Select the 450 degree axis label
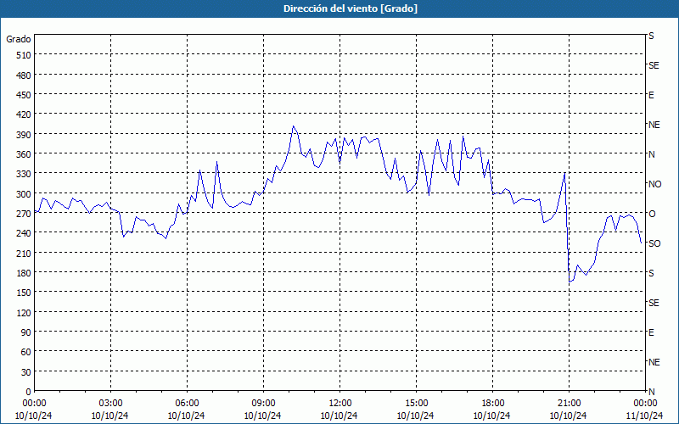The image size is (679, 424). pyautogui.click(x=24, y=95)
